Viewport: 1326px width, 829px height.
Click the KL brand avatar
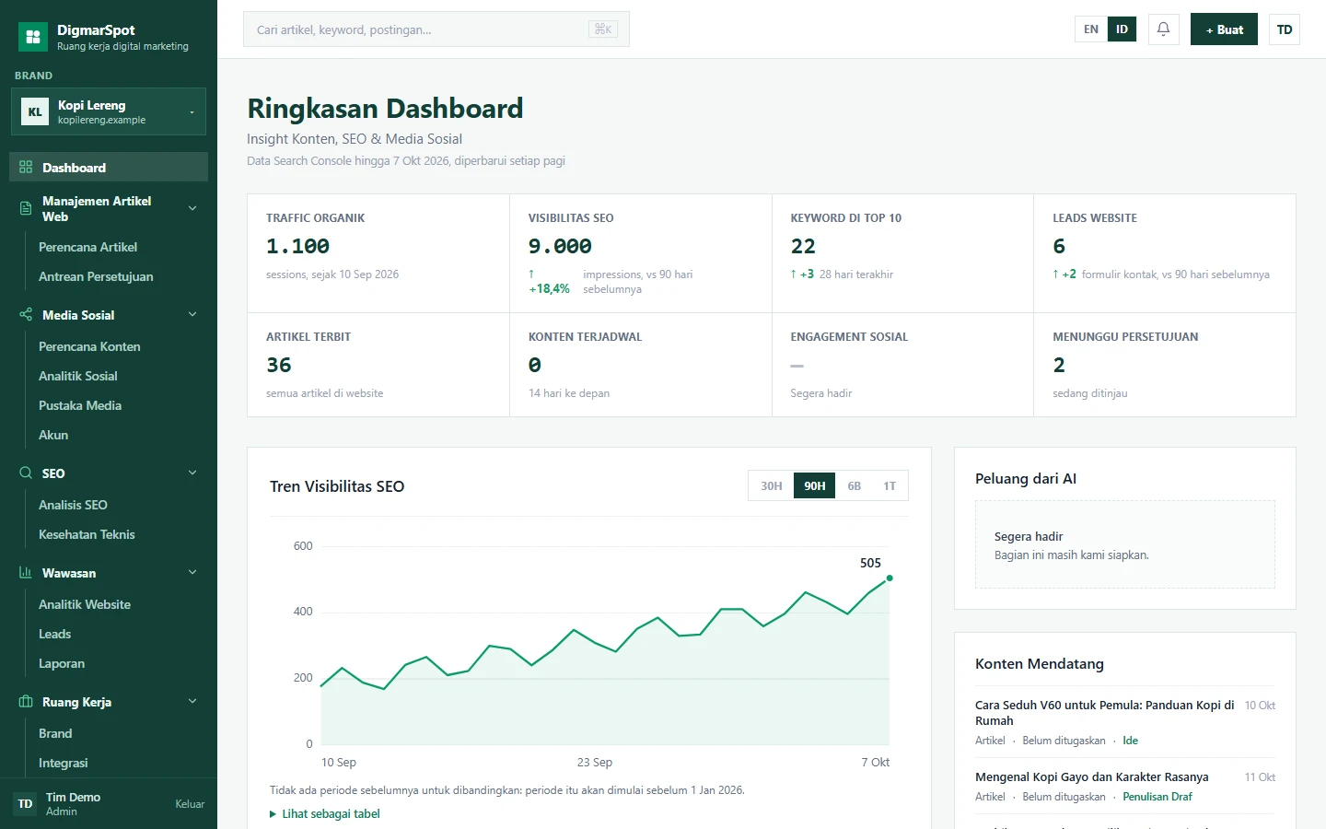(x=35, y=112)
